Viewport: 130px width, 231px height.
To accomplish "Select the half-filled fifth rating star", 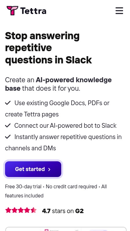I will [34, 210].
